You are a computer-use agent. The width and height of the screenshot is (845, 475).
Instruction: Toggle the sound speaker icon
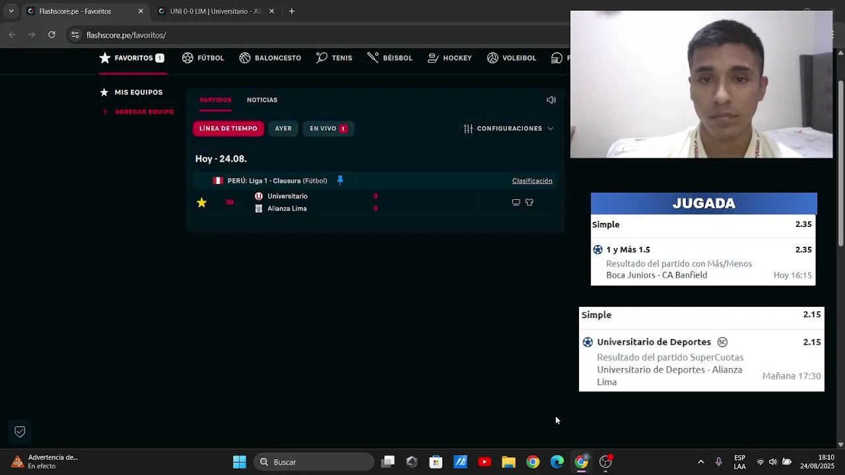[551, 100]
